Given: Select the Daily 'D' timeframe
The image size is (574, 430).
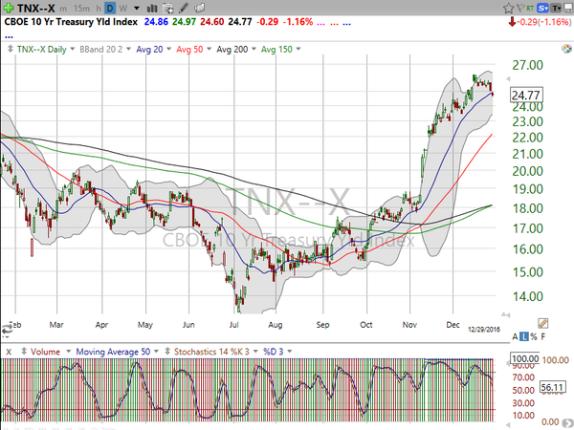Looking at the screenshot, I should [x=110, y=8].
